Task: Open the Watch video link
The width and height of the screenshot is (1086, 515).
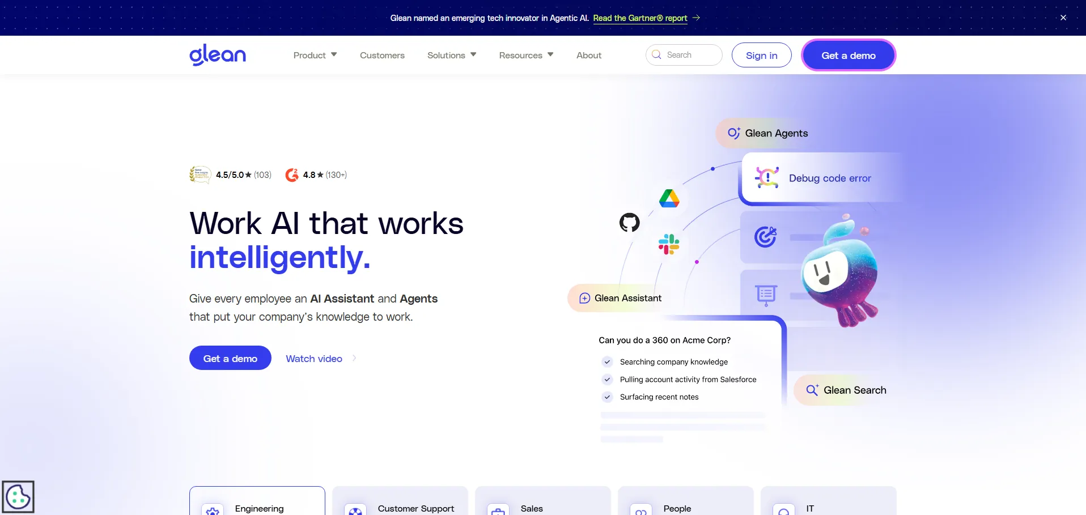Action: pos(314,359)
